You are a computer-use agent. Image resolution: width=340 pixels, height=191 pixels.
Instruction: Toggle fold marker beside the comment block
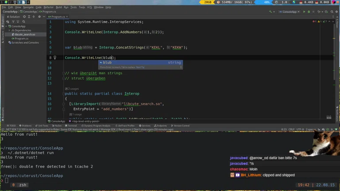(63, 73)
